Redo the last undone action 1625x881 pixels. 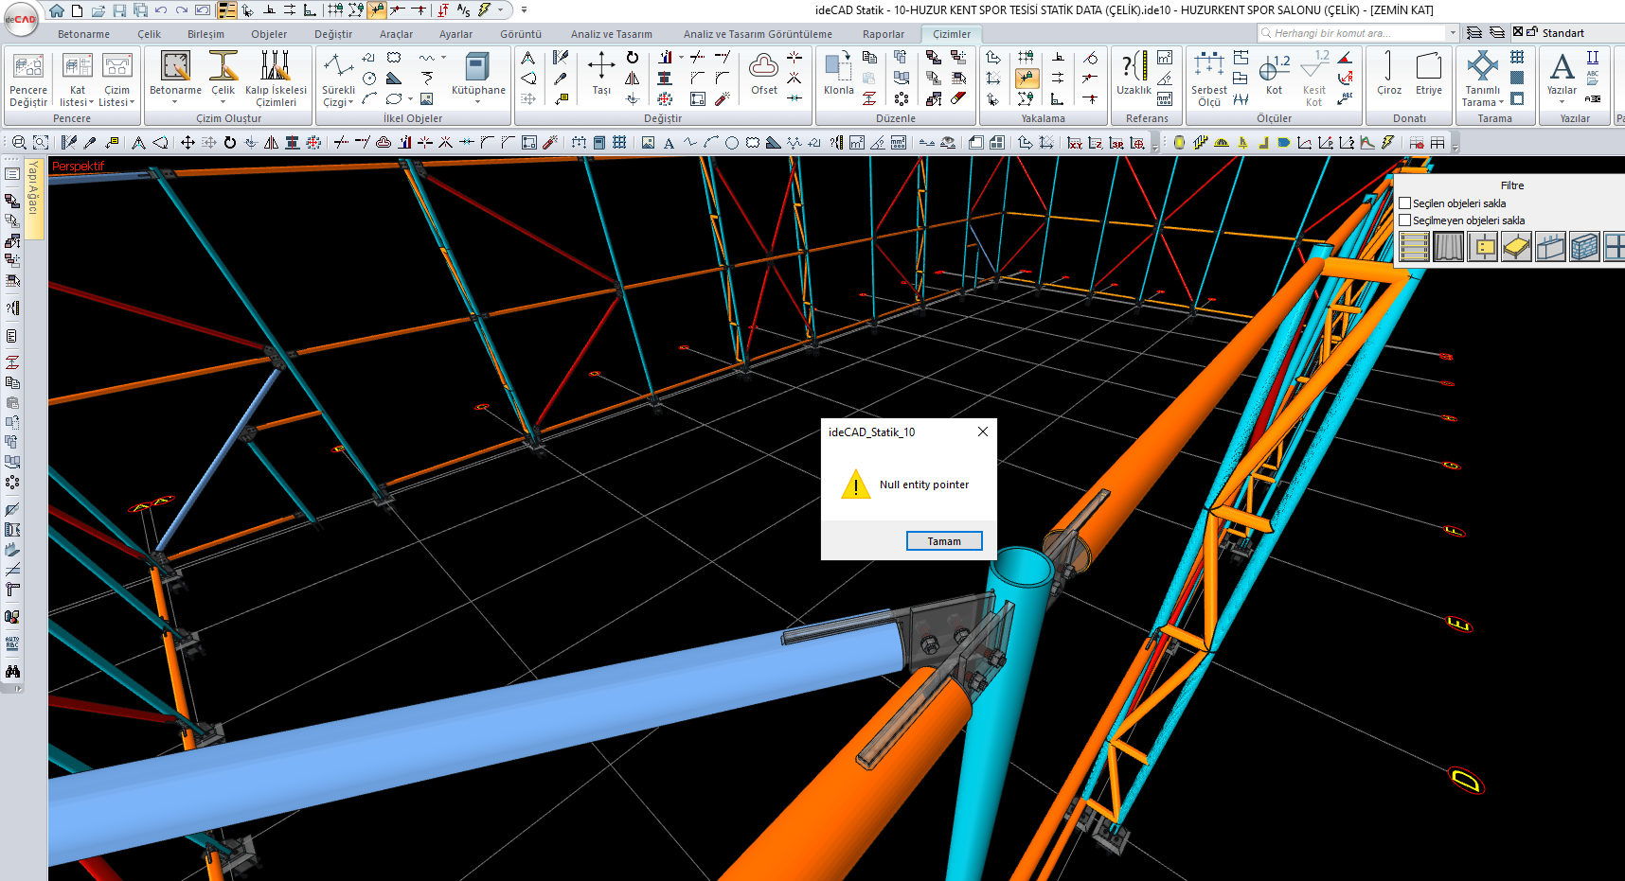click(182, 10)
